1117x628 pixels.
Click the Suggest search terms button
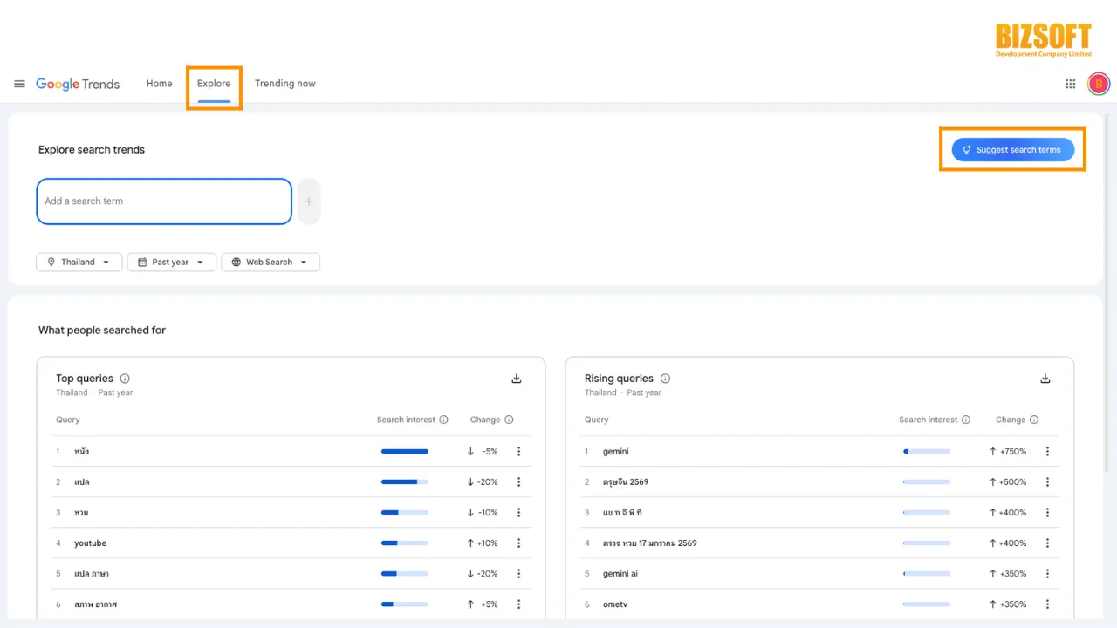(x=1011, y=149)
